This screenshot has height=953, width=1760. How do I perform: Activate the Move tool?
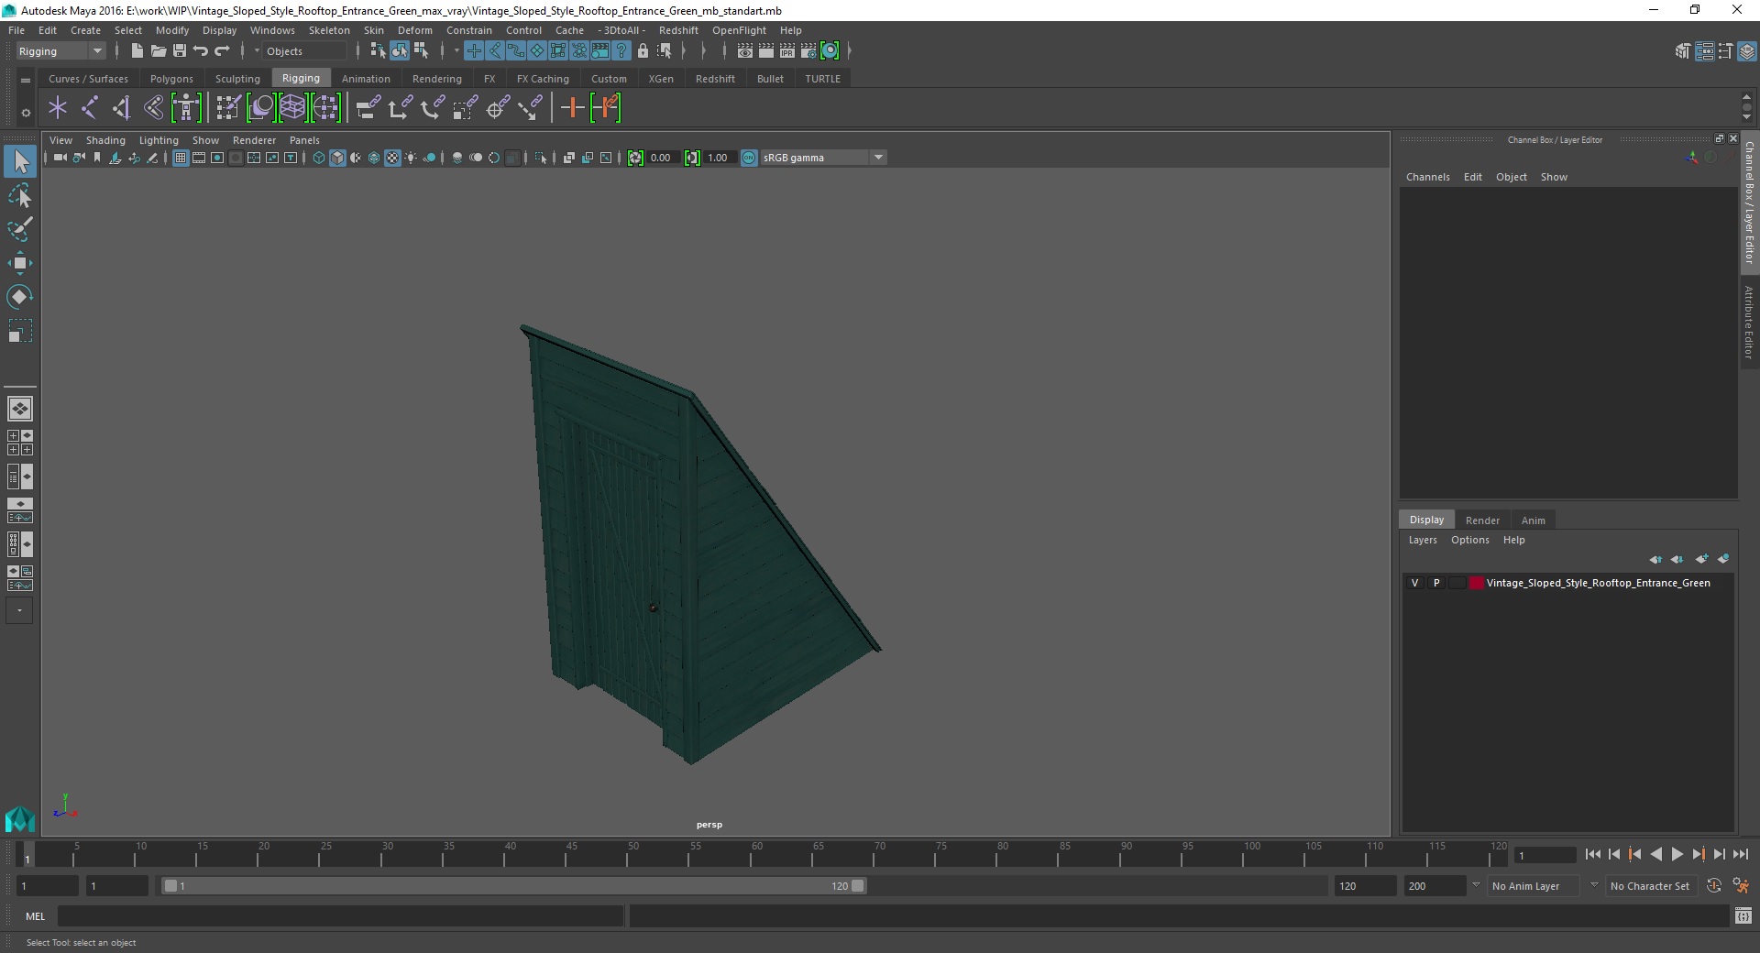click(x=20, y=263)
